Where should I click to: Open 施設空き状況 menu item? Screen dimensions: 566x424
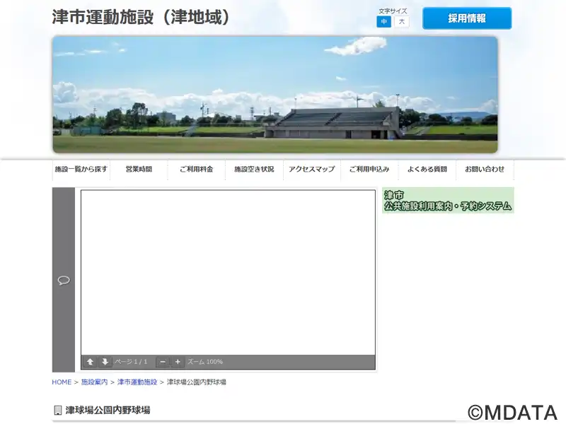(254, 169)
